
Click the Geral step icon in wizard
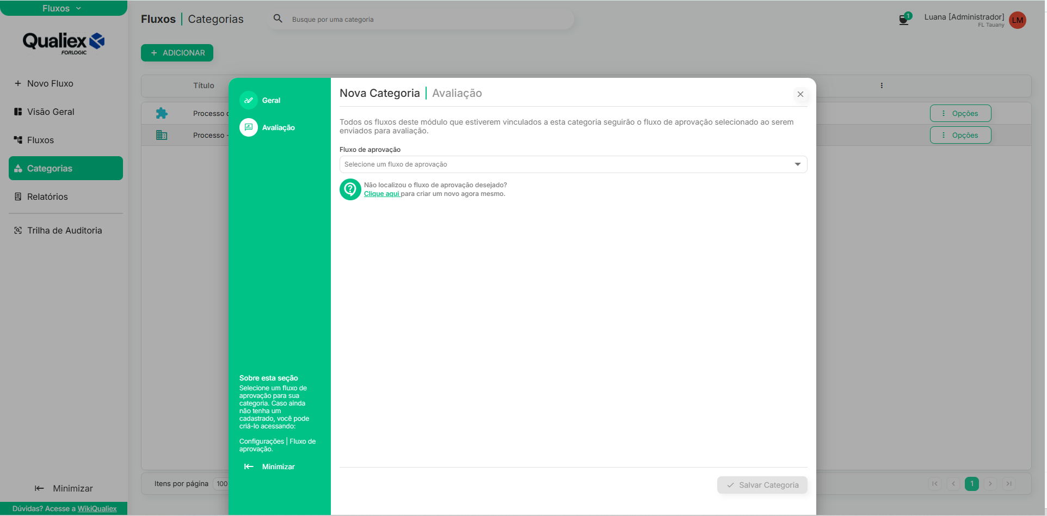(x=249, y=100)
